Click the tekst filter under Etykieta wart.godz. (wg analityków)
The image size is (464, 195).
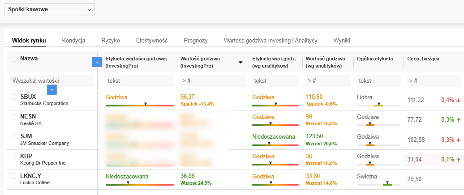276,81
